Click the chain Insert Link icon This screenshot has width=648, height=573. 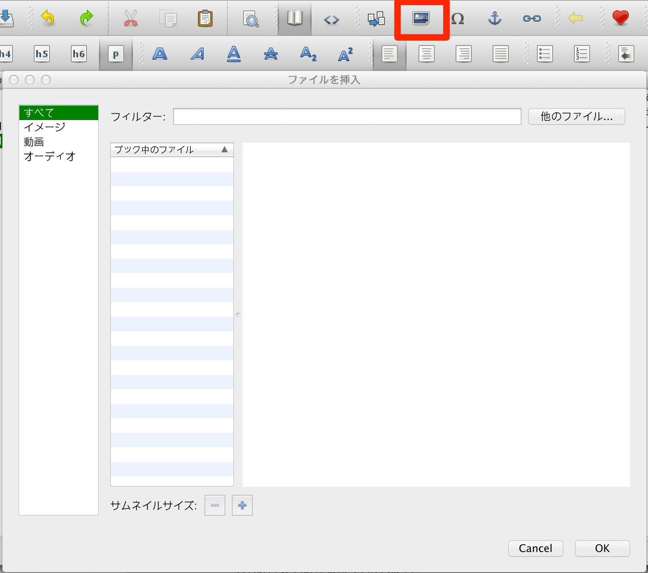click(532, 19)
